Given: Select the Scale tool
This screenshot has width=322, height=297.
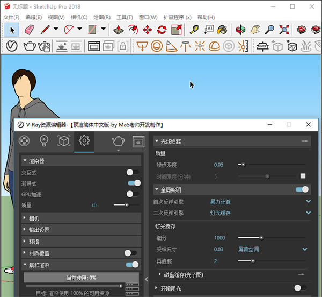Looking at the screenshot, I should [x=177, y=30].
